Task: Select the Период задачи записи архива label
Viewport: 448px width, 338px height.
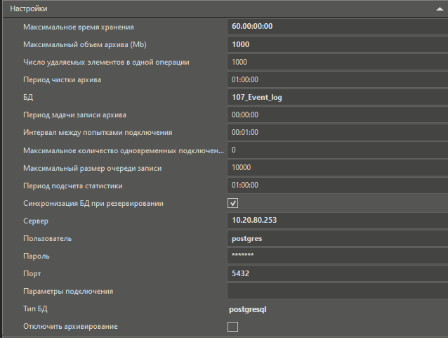Action: (x=75, y=115)
